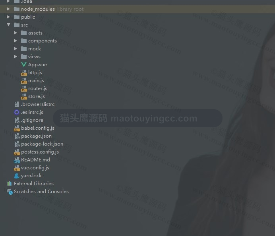Click the public folder icon
The width and height of the screenshot is (275, 236).
click(x=17, y=17)
